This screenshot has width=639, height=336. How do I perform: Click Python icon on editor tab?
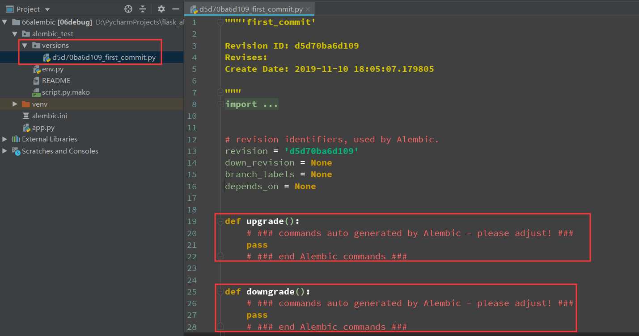point(194,9)
